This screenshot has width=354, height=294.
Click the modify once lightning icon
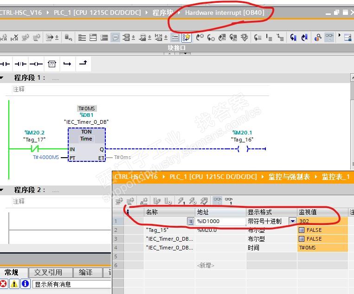[x=181, y=201]
